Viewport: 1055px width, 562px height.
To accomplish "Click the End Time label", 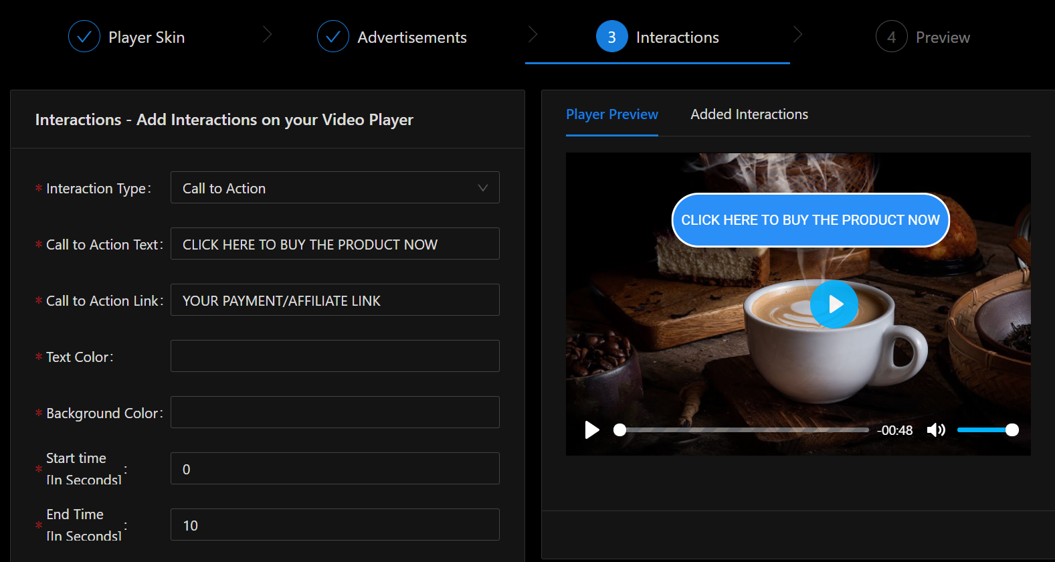I will tap(84, 525).
